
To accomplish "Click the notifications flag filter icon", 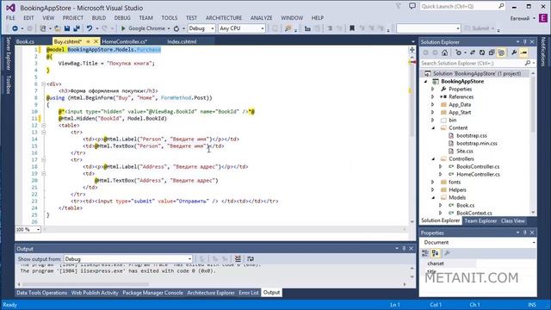I will pyautogui.click(x=398, y=6).
